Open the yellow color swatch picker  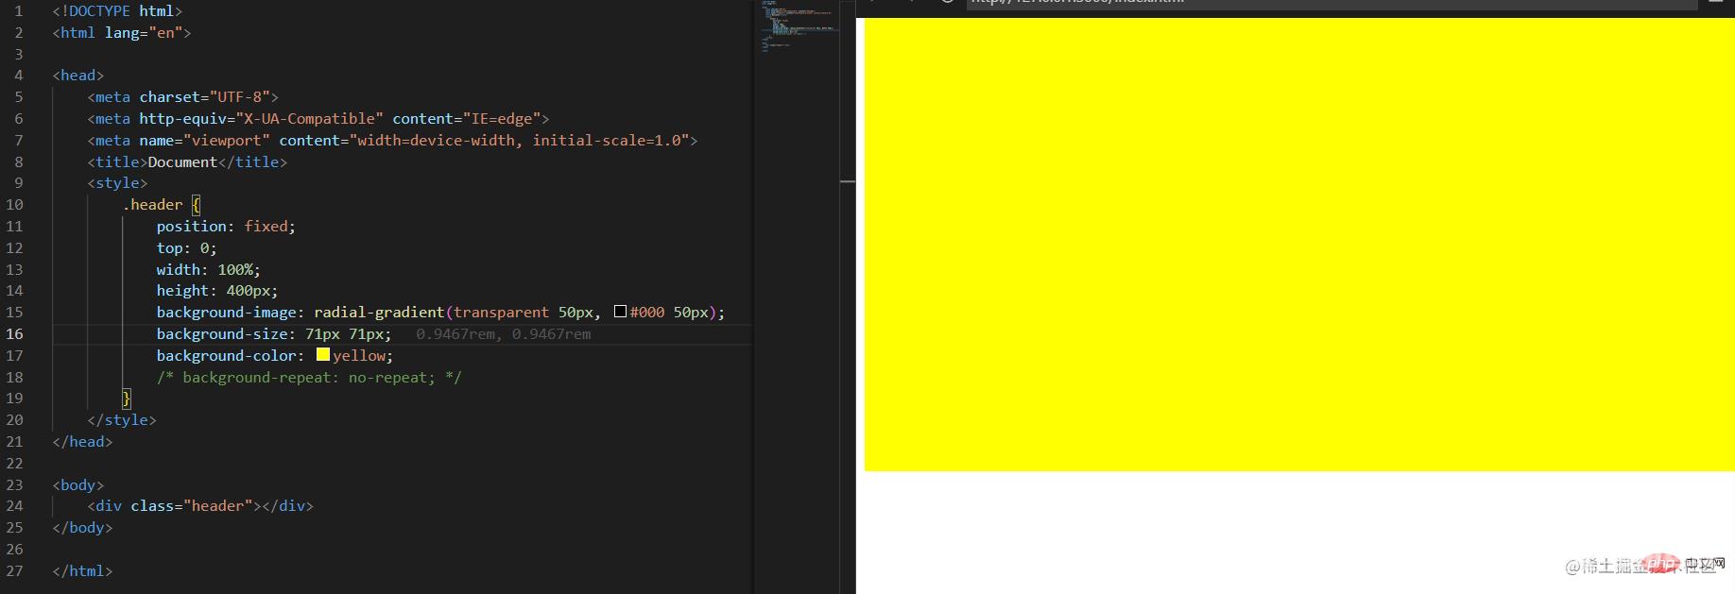click(323, 355)
